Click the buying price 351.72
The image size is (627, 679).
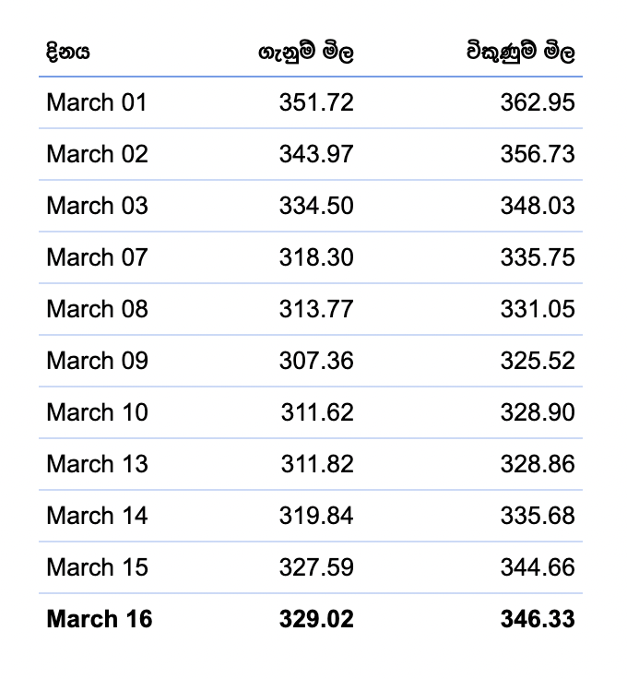click(316, 102)
